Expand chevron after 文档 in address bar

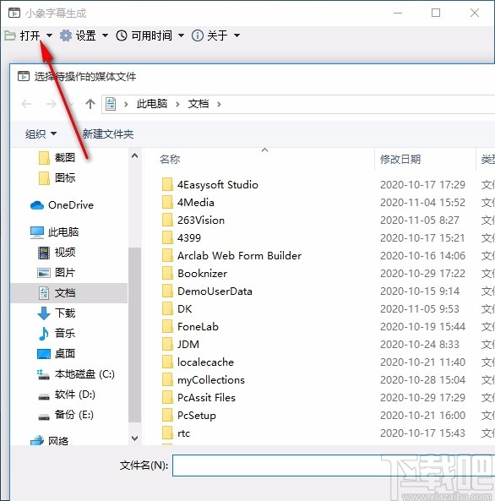point(219,104)
